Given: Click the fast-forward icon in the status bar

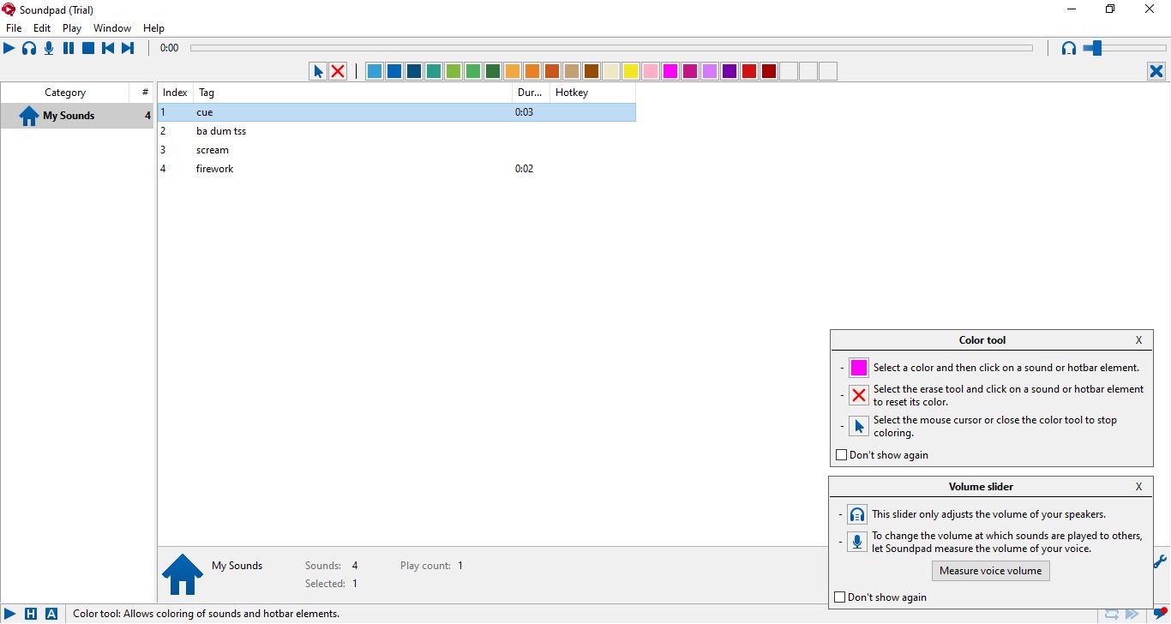Looking at the screenshot, I should [x=1132, y=614].
